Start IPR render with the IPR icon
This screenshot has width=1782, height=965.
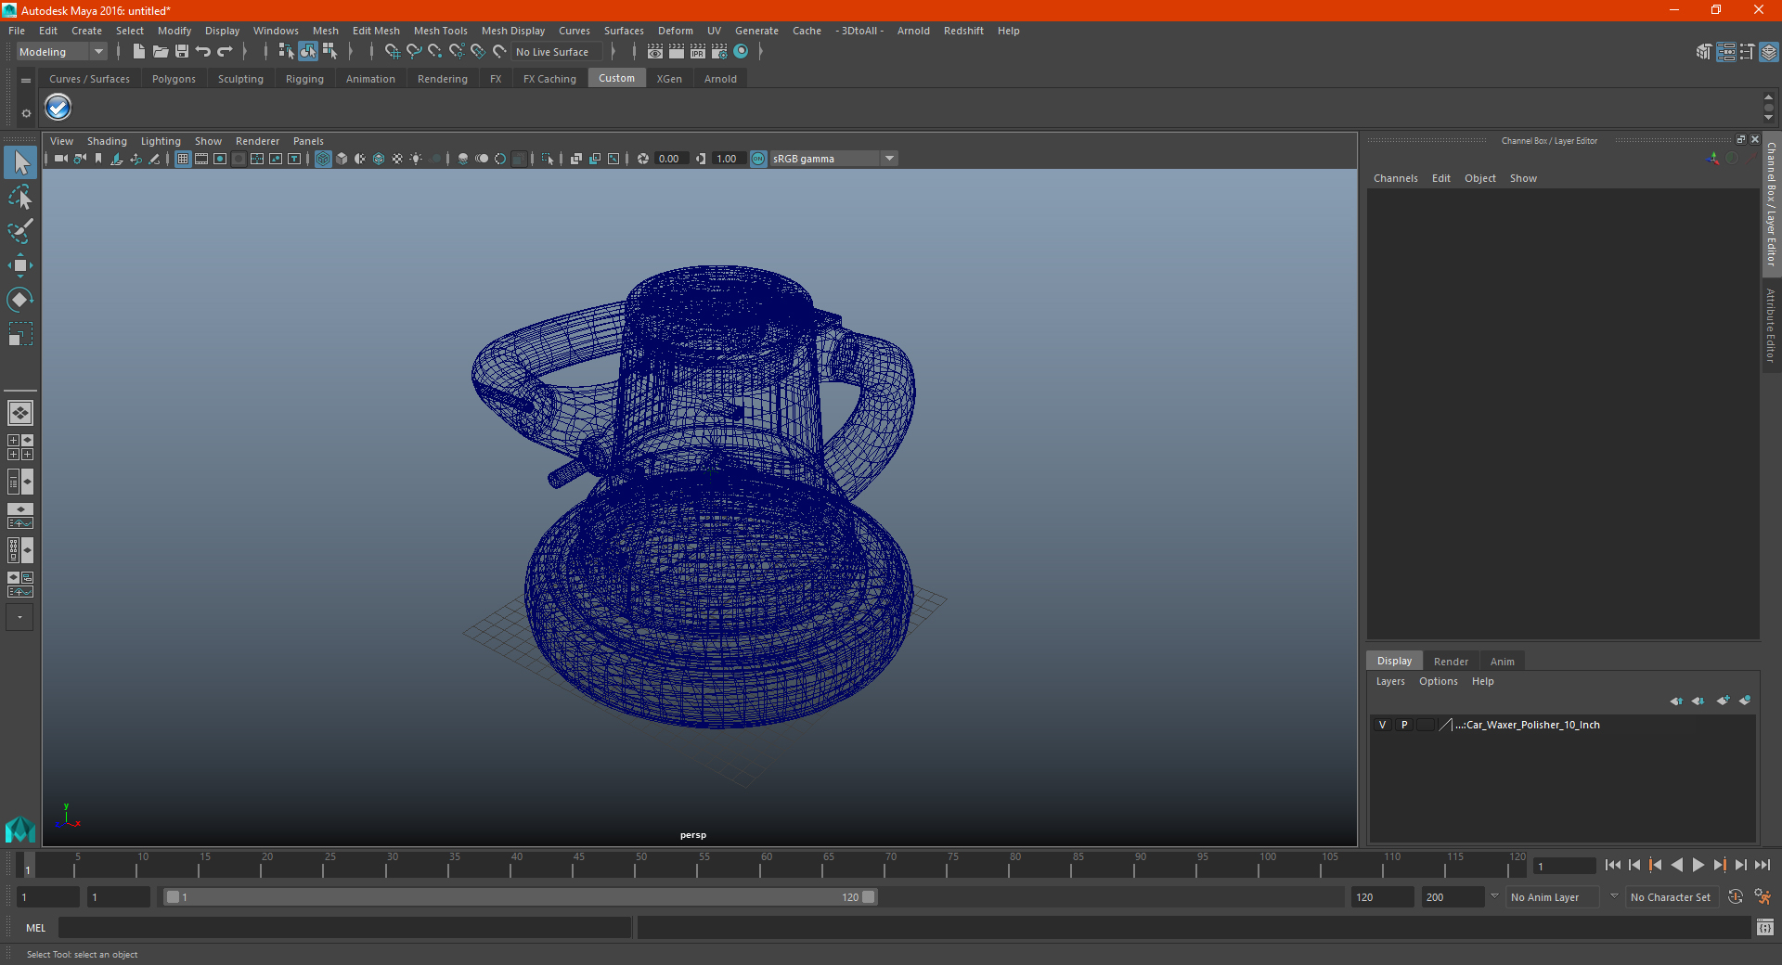(x=698, y=52)
